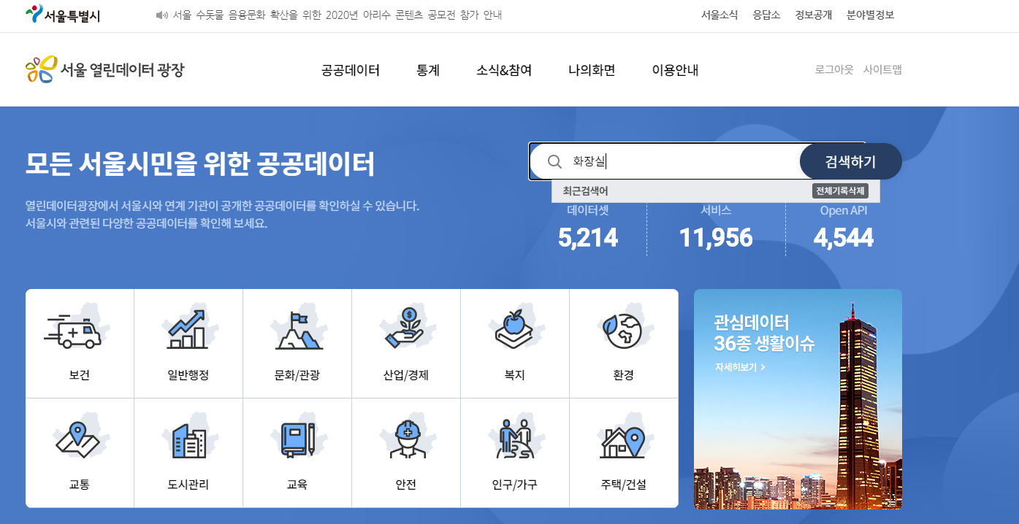Open the 일반행정 category chart icon

[188, 330]
